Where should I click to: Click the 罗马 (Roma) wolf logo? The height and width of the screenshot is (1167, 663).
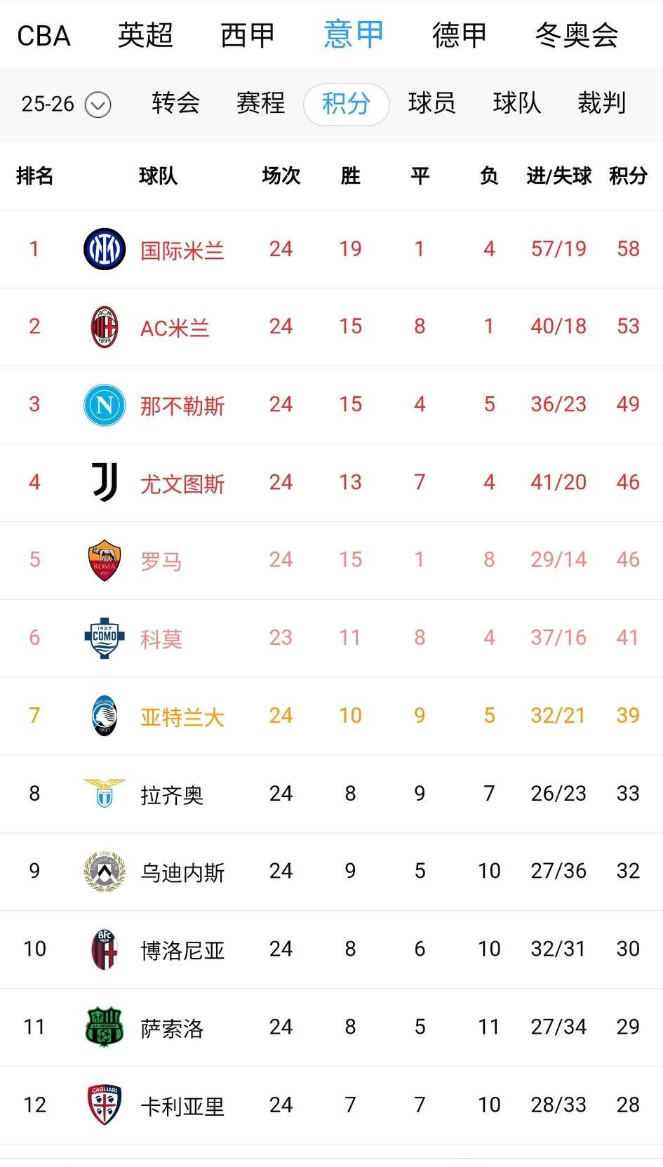tap(104, 560)
